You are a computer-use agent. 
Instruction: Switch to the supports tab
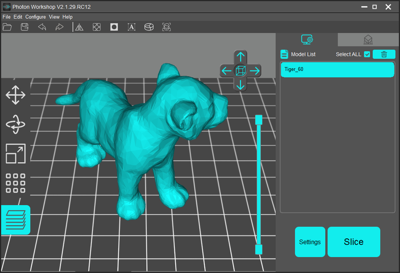click(368, 40)
